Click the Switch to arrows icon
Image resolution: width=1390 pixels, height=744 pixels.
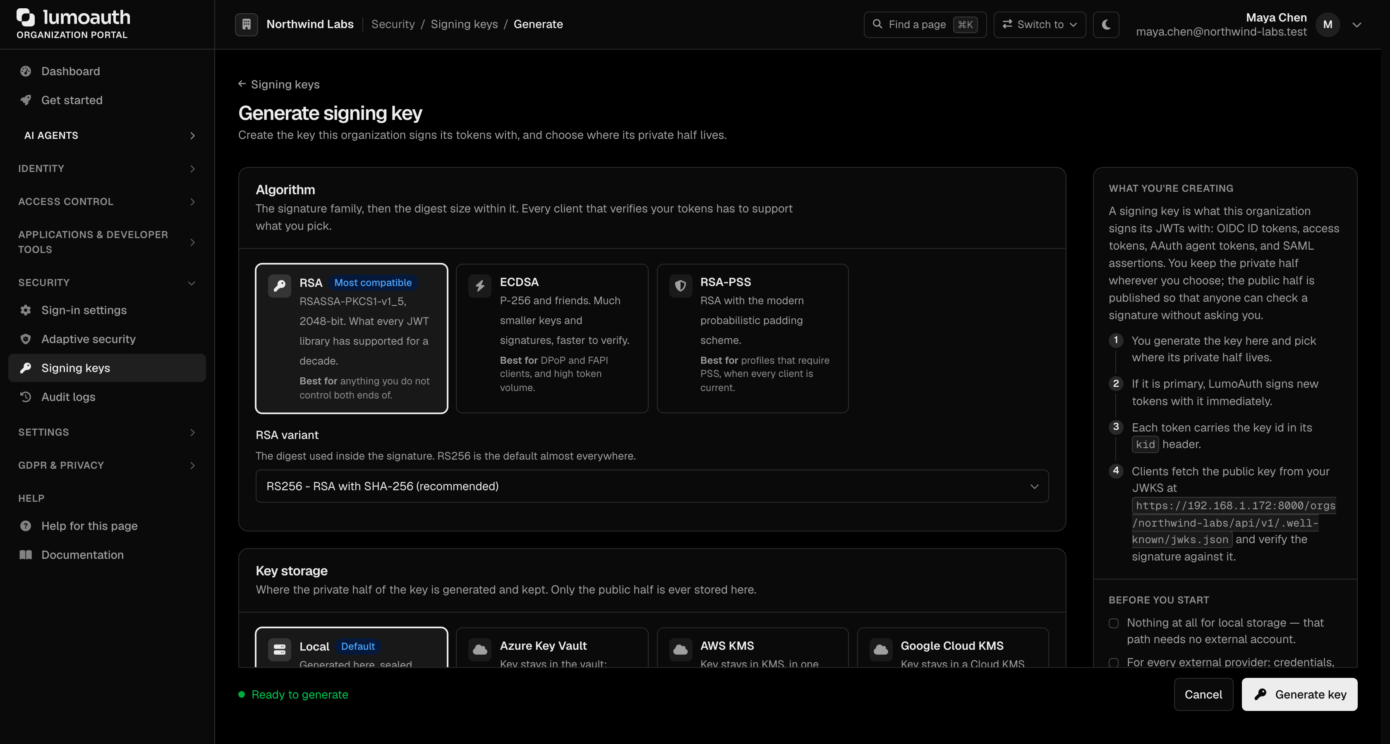pyautogui.click(x=1007, y=24)
